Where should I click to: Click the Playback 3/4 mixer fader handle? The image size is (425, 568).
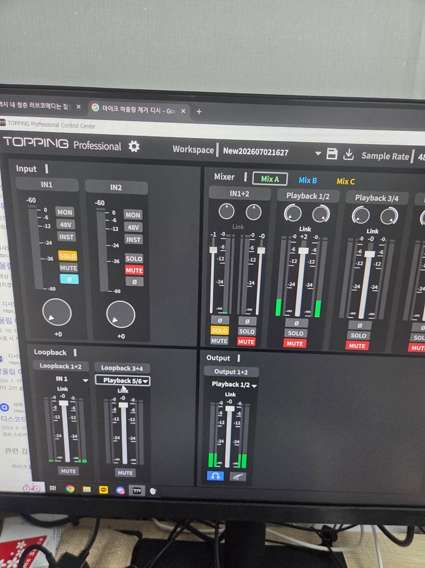coord(369,254)
